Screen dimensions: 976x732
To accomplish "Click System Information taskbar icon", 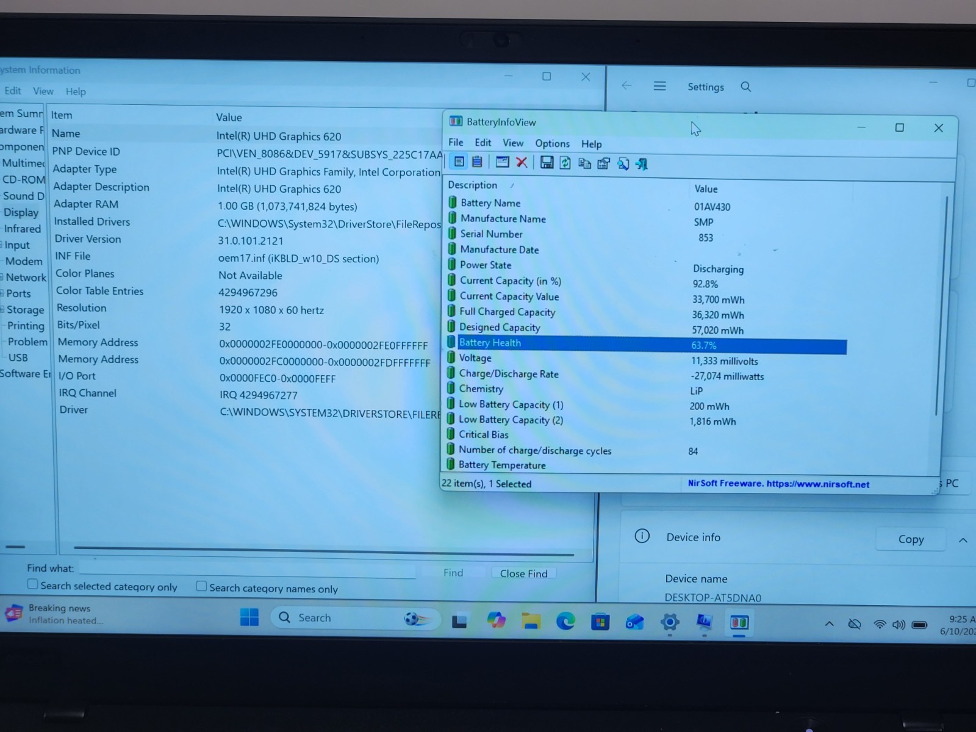I will pyautogui.click(x=705, y=622).
